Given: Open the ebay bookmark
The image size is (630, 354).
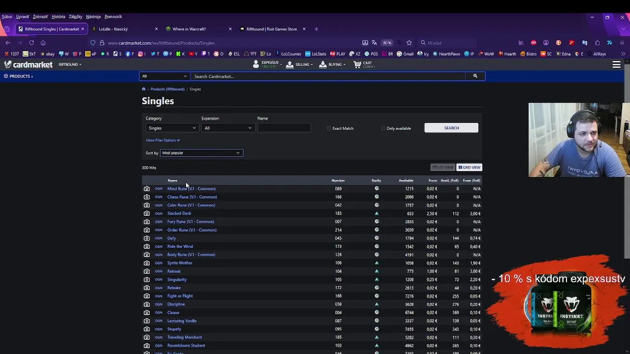Looking at the screenshot, I should [x=47, y=54].
